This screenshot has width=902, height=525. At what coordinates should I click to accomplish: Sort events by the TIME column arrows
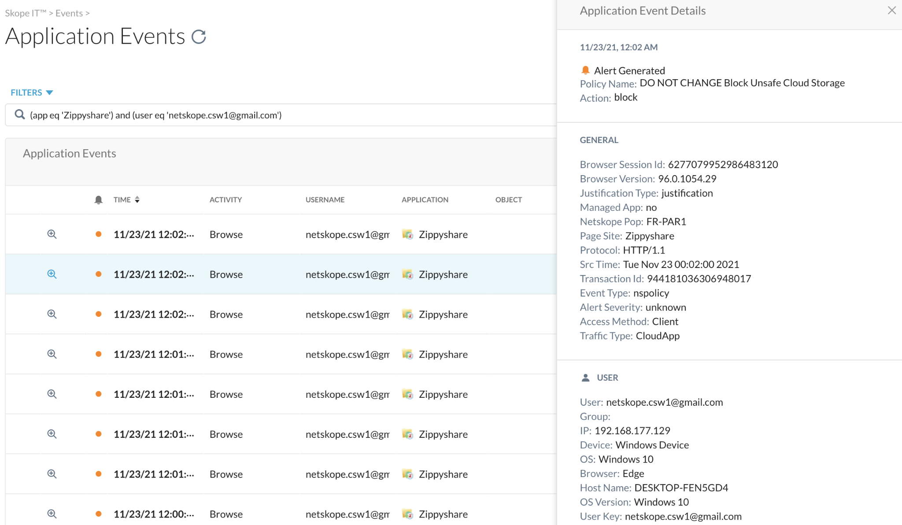[x=137, y=200]
